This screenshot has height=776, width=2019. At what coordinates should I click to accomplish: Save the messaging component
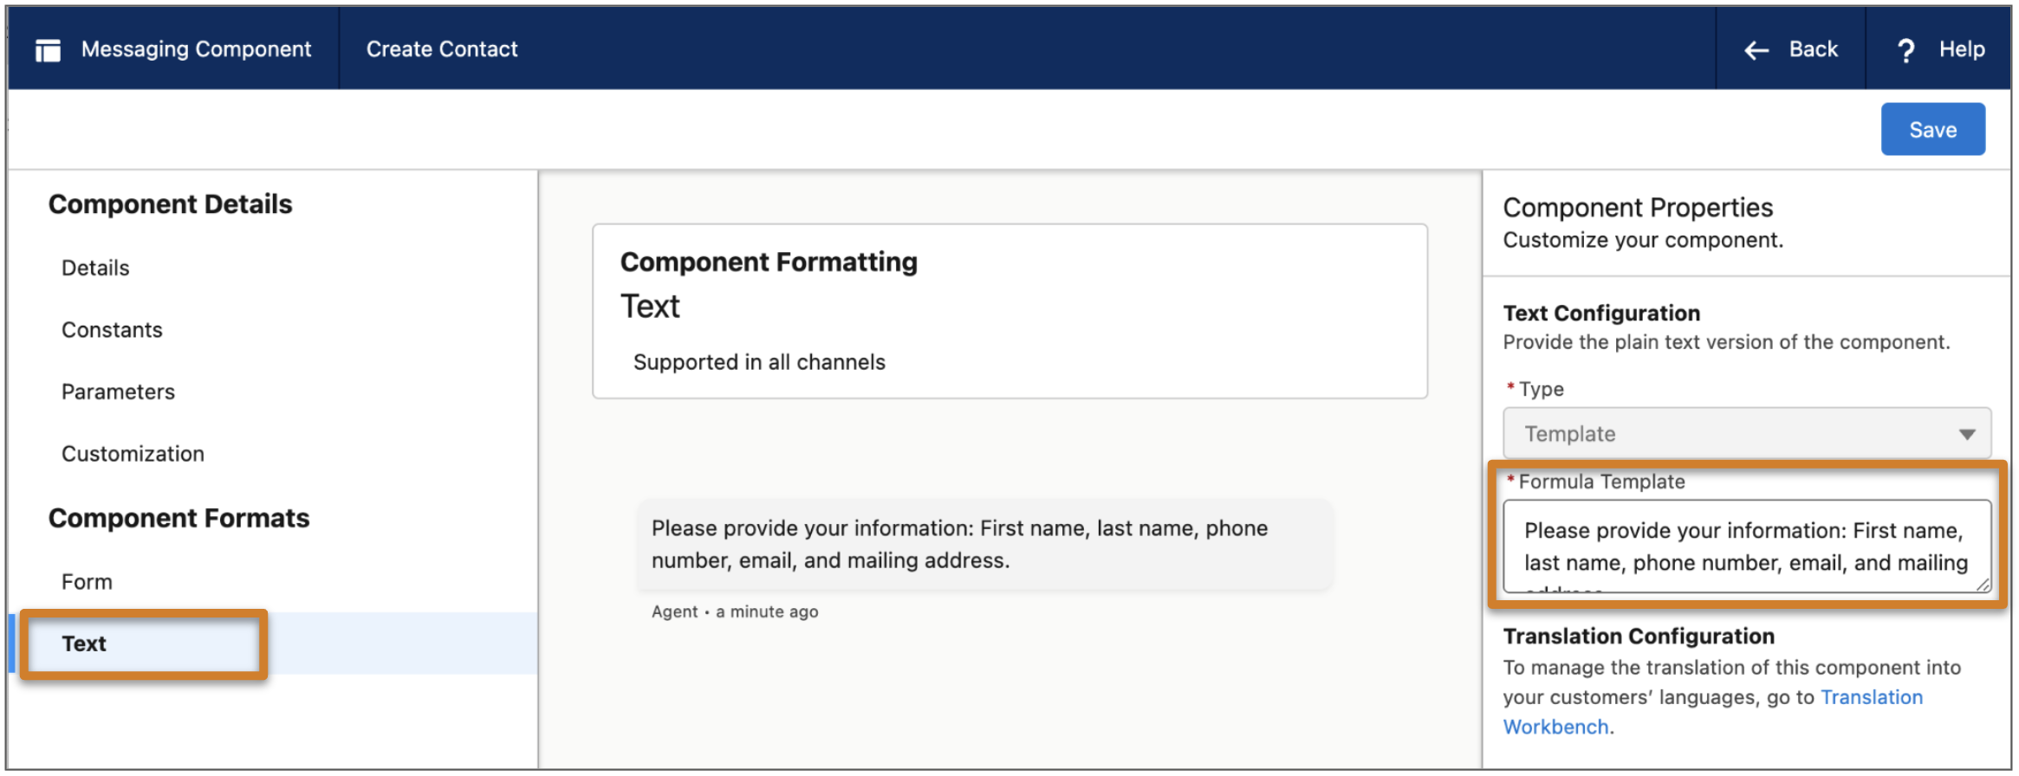(1931, 130)
